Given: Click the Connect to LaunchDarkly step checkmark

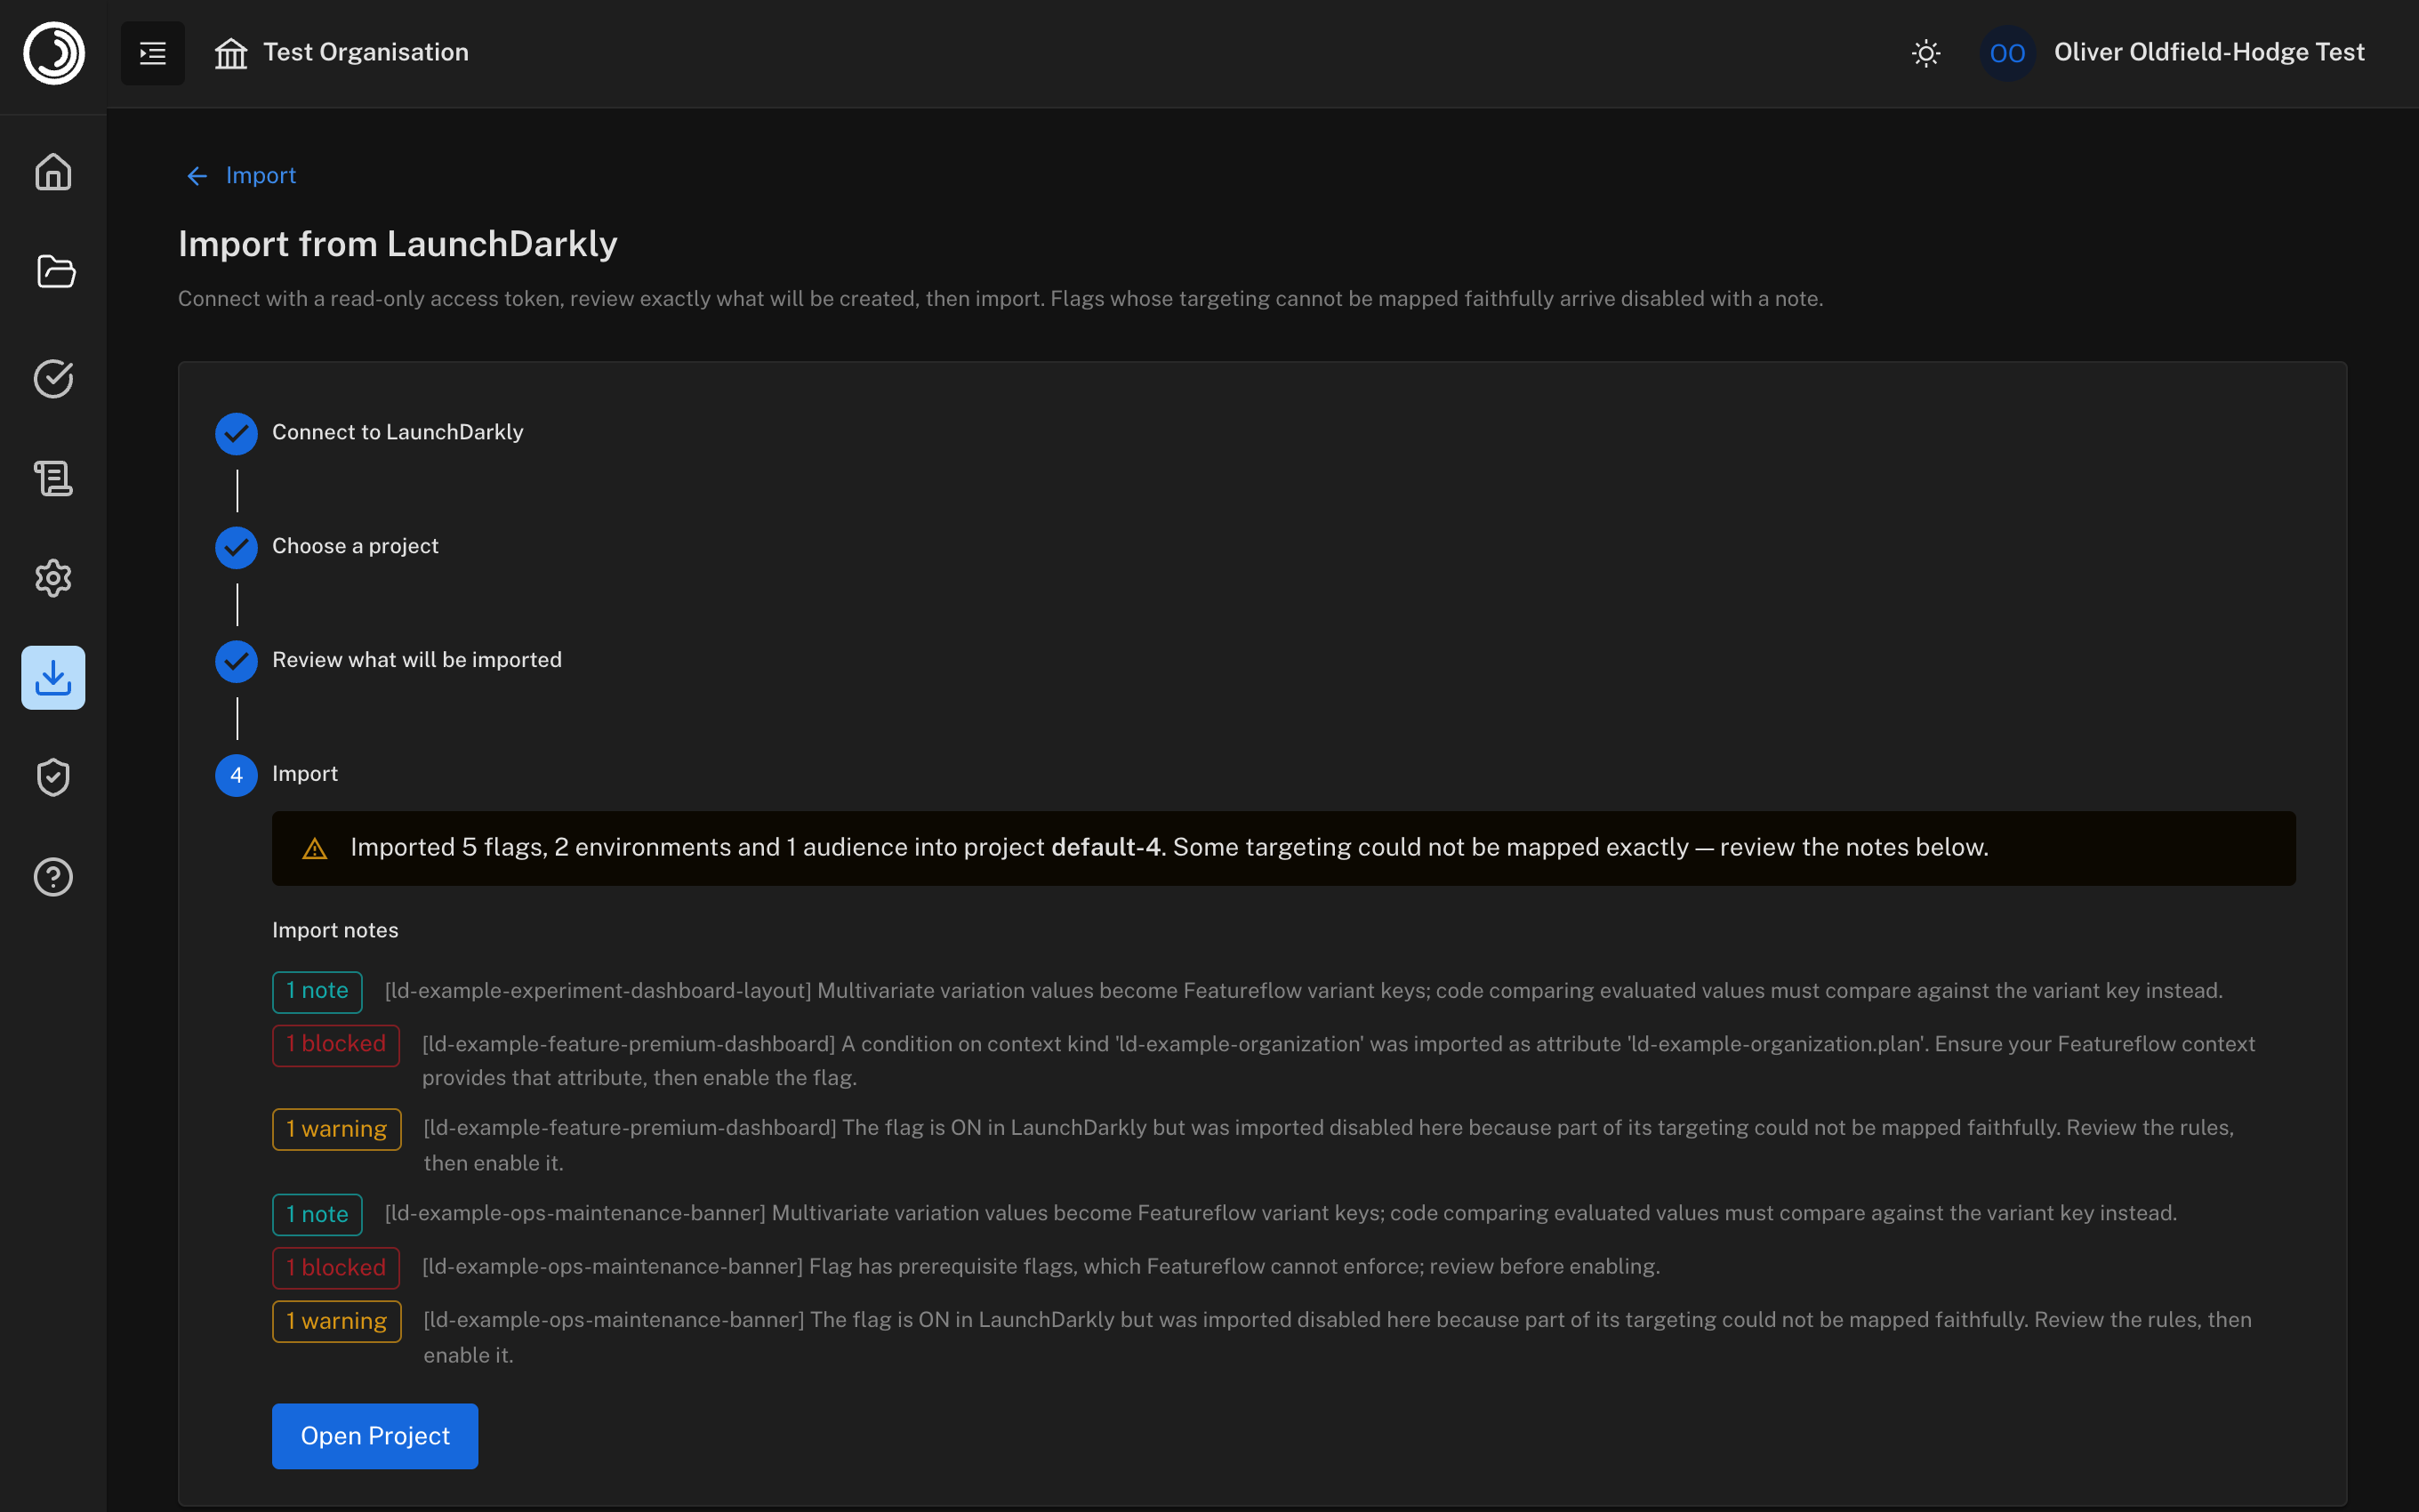Looking at the screenshot, I should (237, 433).
